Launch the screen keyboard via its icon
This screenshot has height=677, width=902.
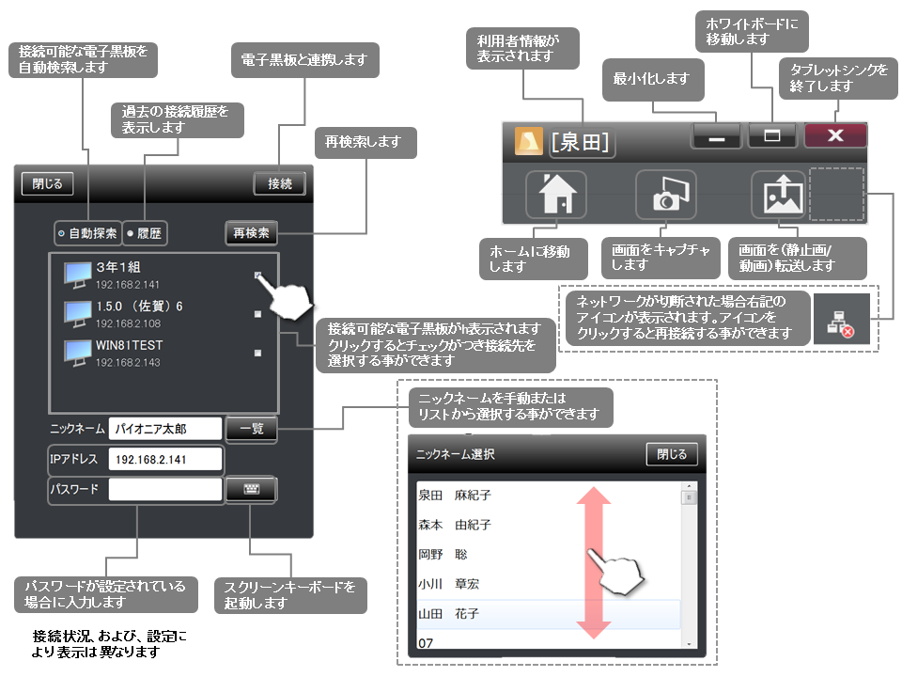point(251,490)
